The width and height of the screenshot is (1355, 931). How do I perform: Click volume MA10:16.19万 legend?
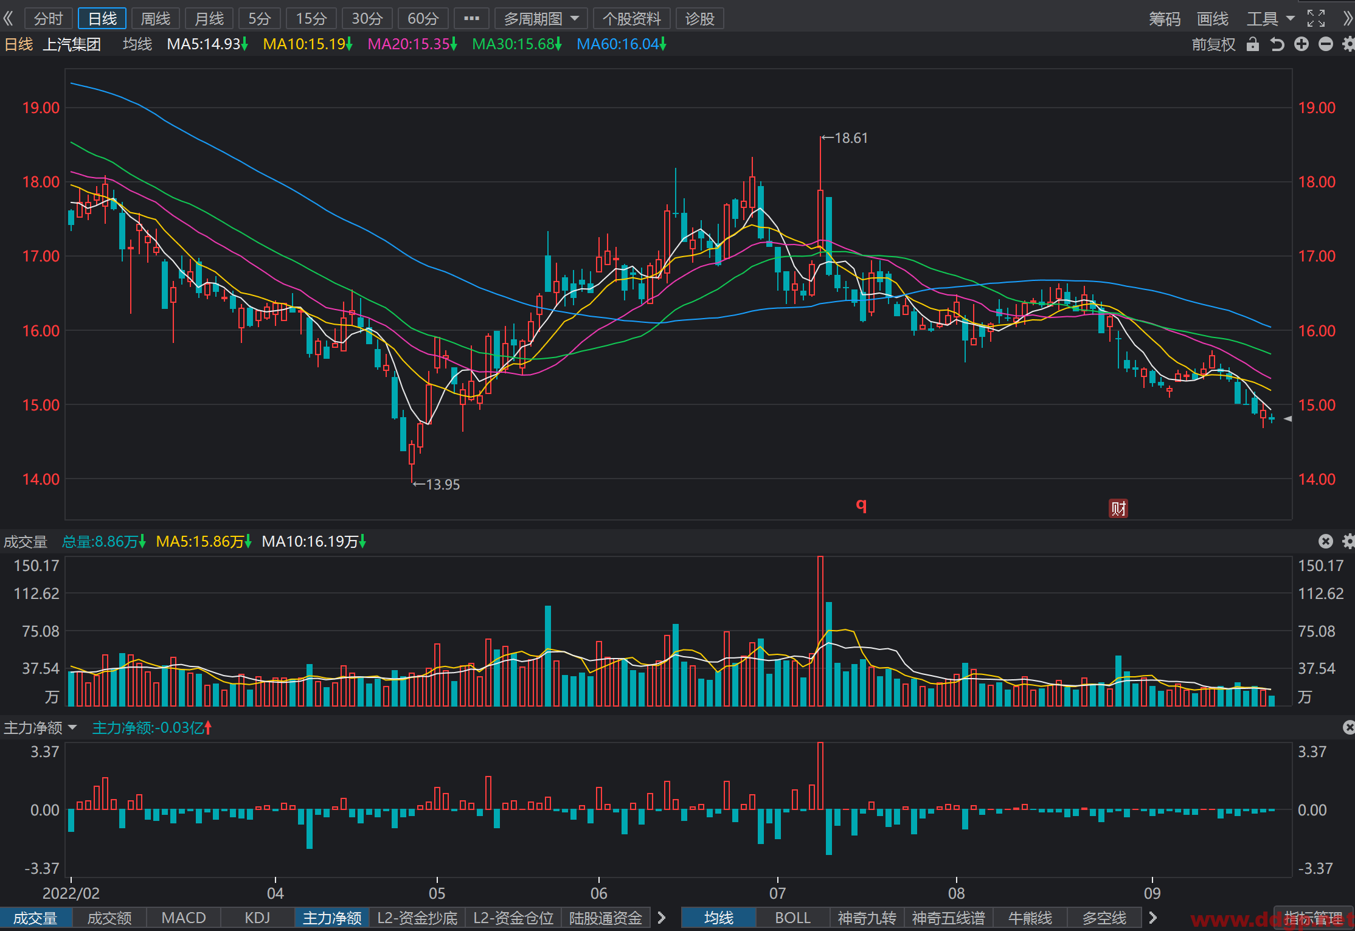pyautogui.click(x=314, y=541)
